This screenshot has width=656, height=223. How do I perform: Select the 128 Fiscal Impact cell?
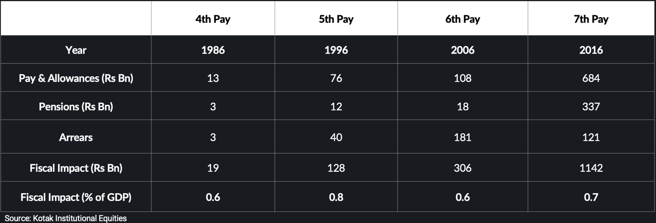336,168
